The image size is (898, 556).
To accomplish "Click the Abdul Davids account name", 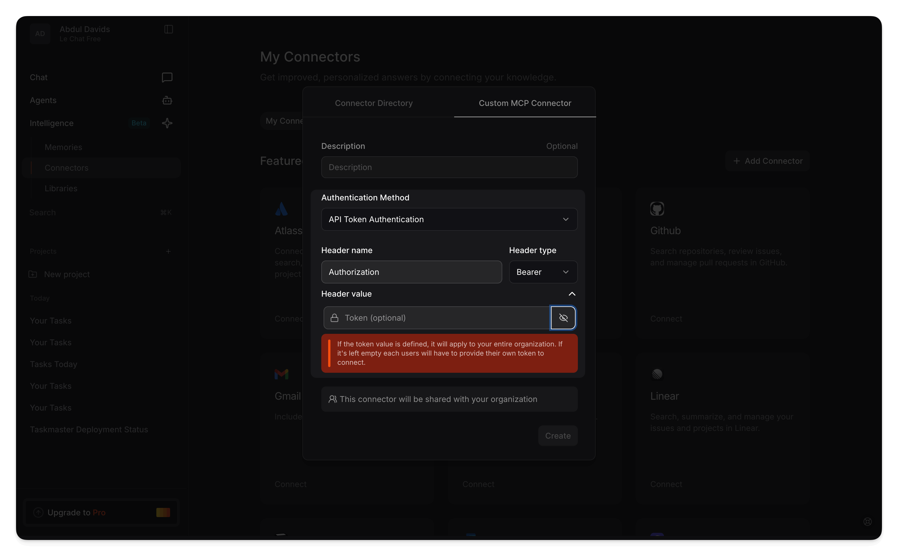I will [x=85, y=29].
